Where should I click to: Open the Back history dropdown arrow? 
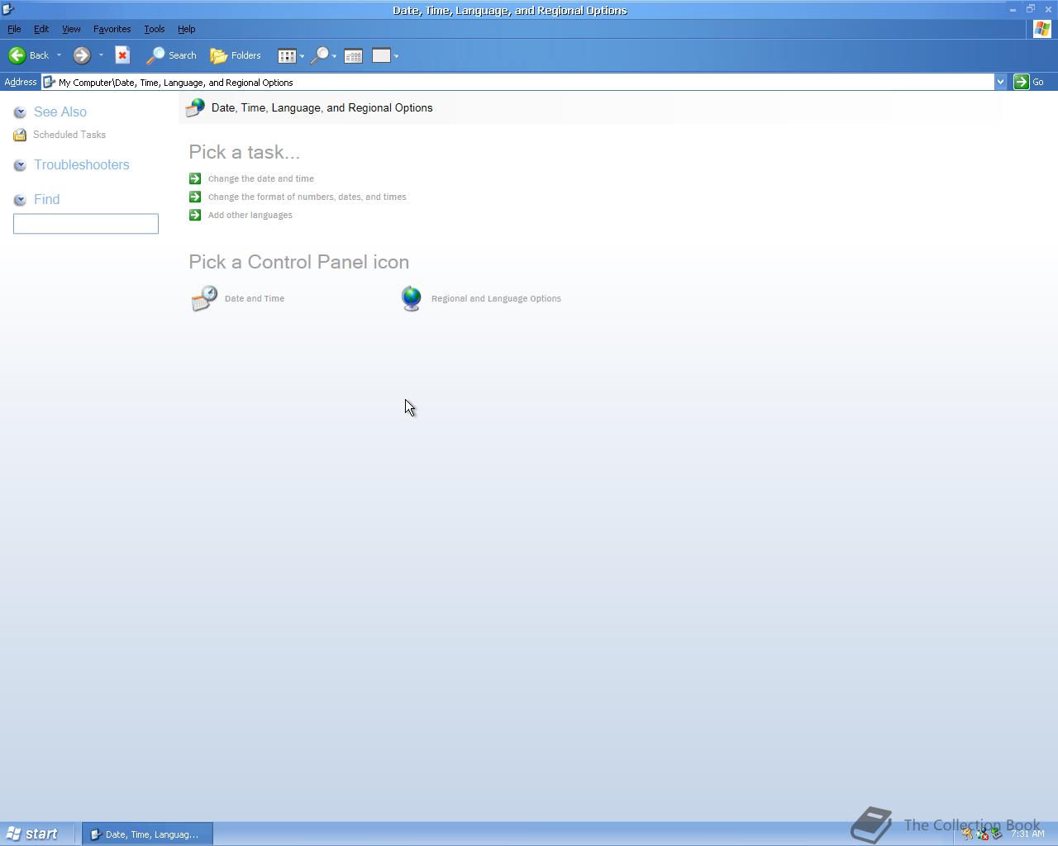pos(59,55)
